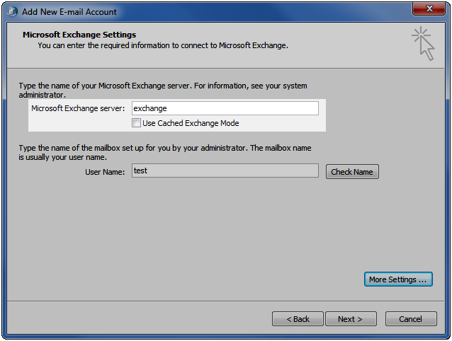Image resolution: width=452 pixels, height=341 pixels.
Task: Click inside the Microsoft Exchange server field
Action: [x=225, y=108]
